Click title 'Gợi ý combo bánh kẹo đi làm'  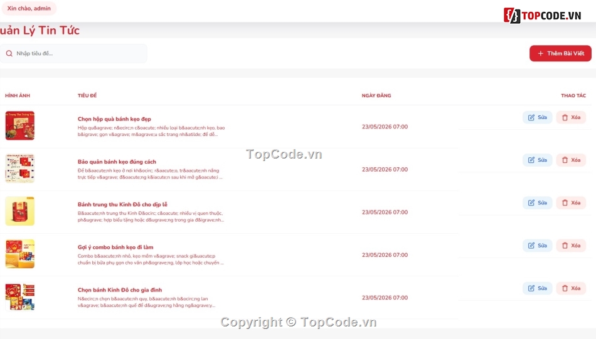tap(115, 247)
